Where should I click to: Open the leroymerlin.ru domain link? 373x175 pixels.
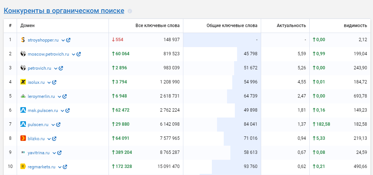[41, 96]
